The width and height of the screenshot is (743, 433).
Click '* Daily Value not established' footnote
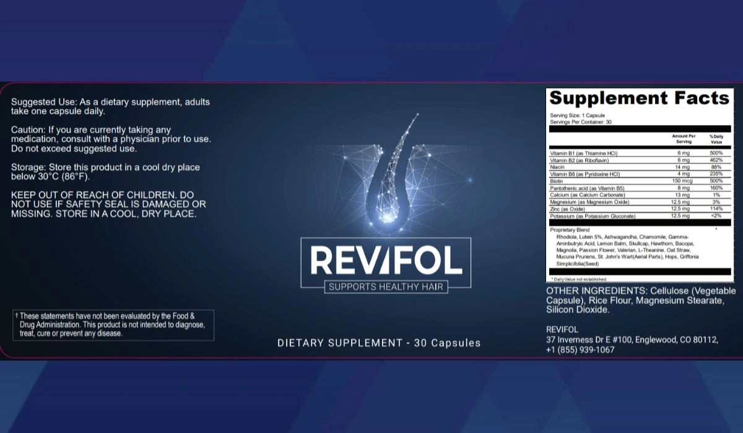pyautogui.click(x=580, y=280)
